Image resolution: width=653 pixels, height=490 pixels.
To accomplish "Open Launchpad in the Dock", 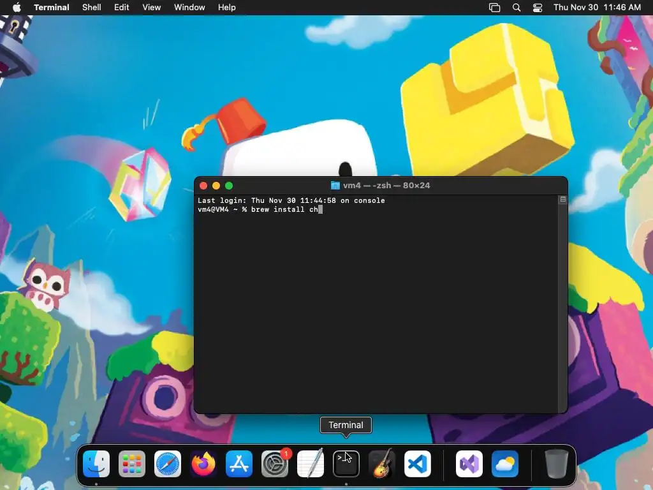I will pyautogui.click(x=132, y=464).
